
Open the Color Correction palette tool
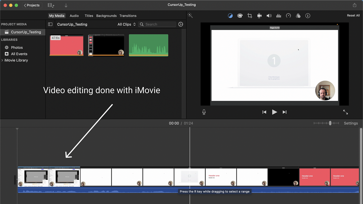(x=240, y=16)
